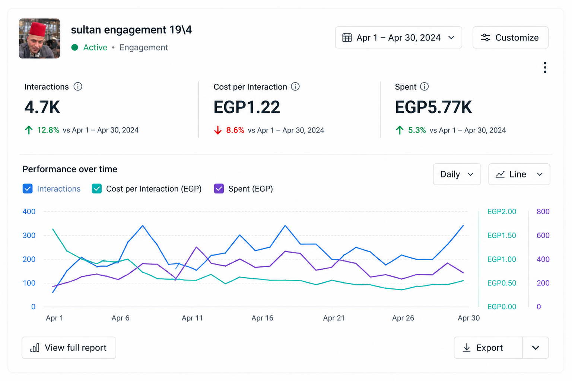This screenshot has height=381, width=572.
Task: Open the three-dot more options menu
Action: [x=545, y=67]
